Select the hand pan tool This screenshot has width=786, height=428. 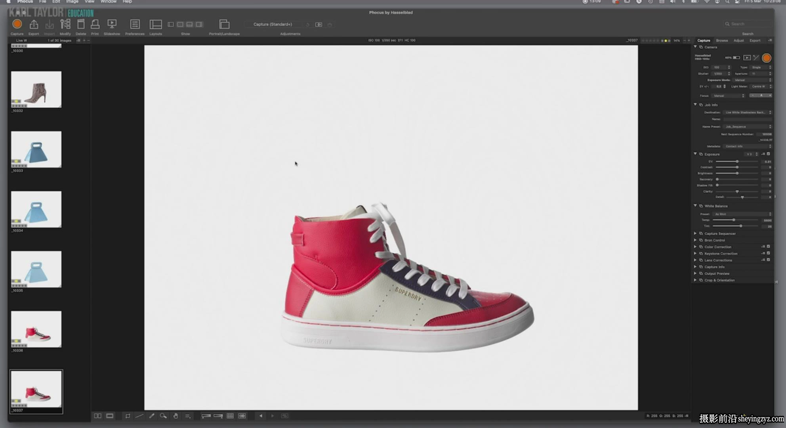[x=176, y=416]
